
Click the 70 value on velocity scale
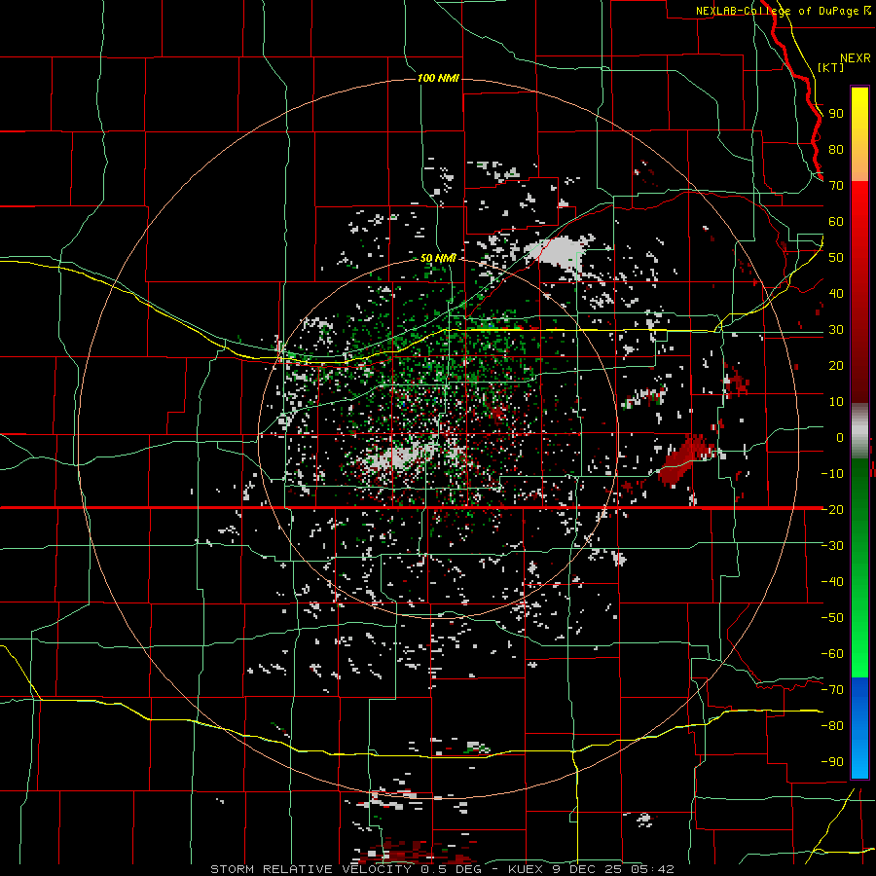tap(836, 186)
